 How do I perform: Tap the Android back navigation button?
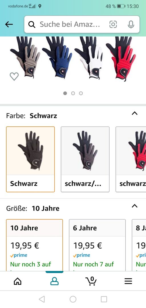pos(42,299)
